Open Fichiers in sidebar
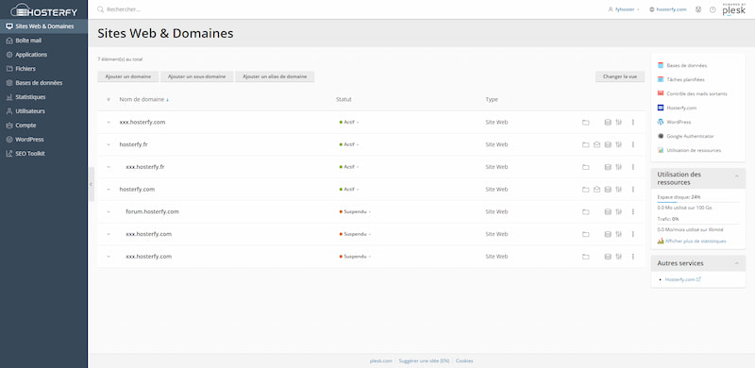 (x=43, y=69)
